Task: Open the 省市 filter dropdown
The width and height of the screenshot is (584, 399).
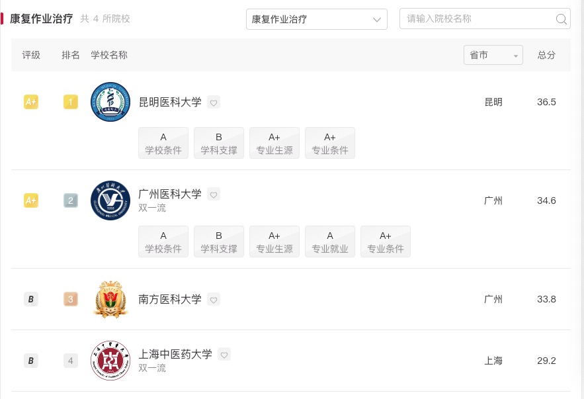Action: pos(493,55)
